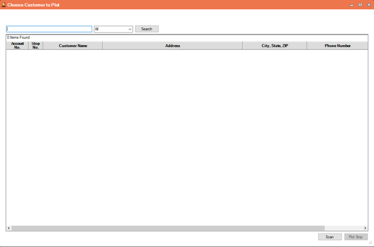Minimize the Choose Customer to Plot window
The image size is (374, 247).
[352, 5]
